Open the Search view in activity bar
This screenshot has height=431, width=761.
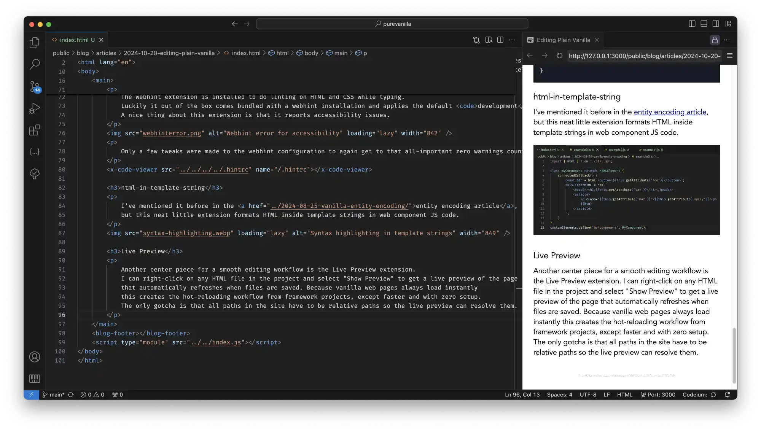(x=35, y=64)
